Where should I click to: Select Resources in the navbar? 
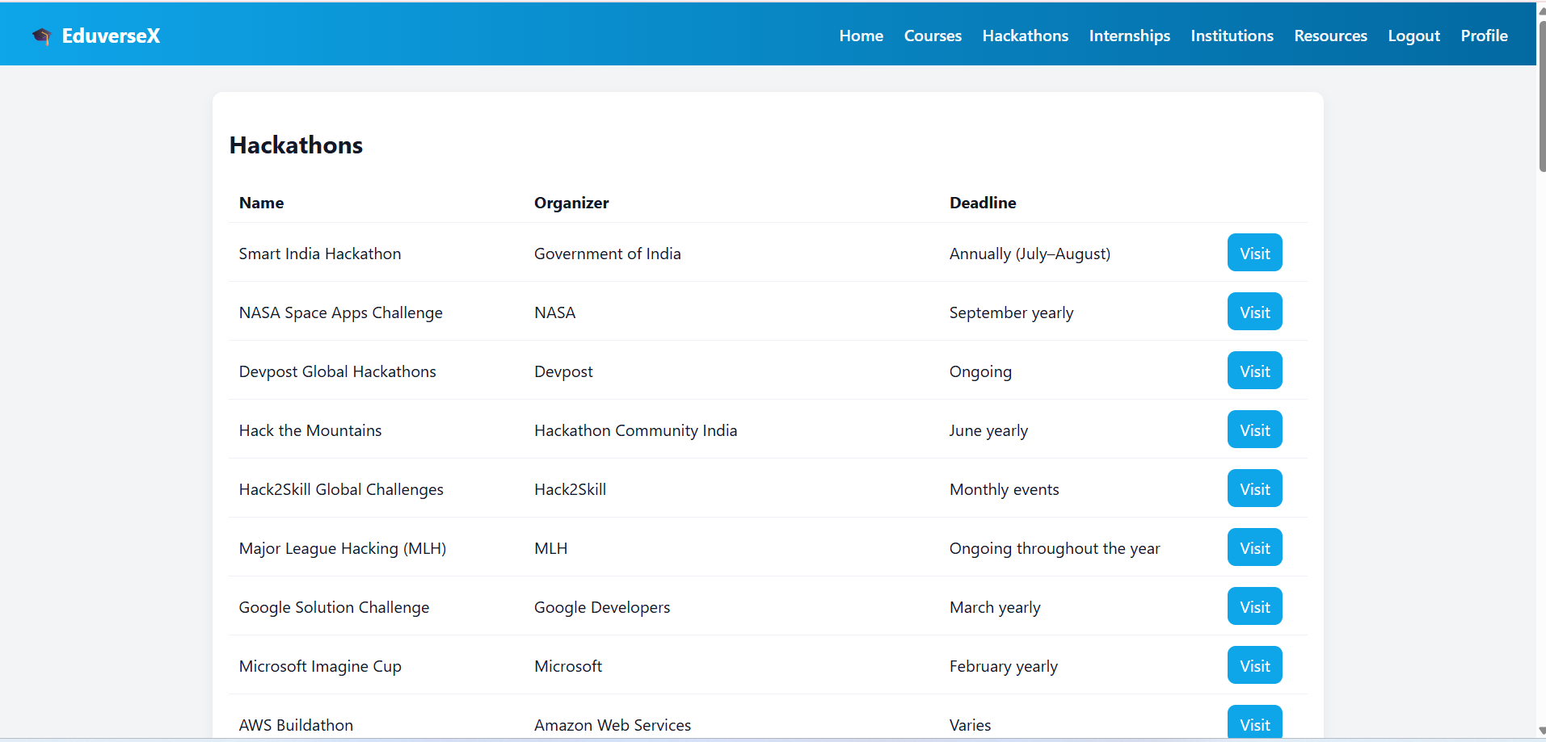(x=1330, y=36)
